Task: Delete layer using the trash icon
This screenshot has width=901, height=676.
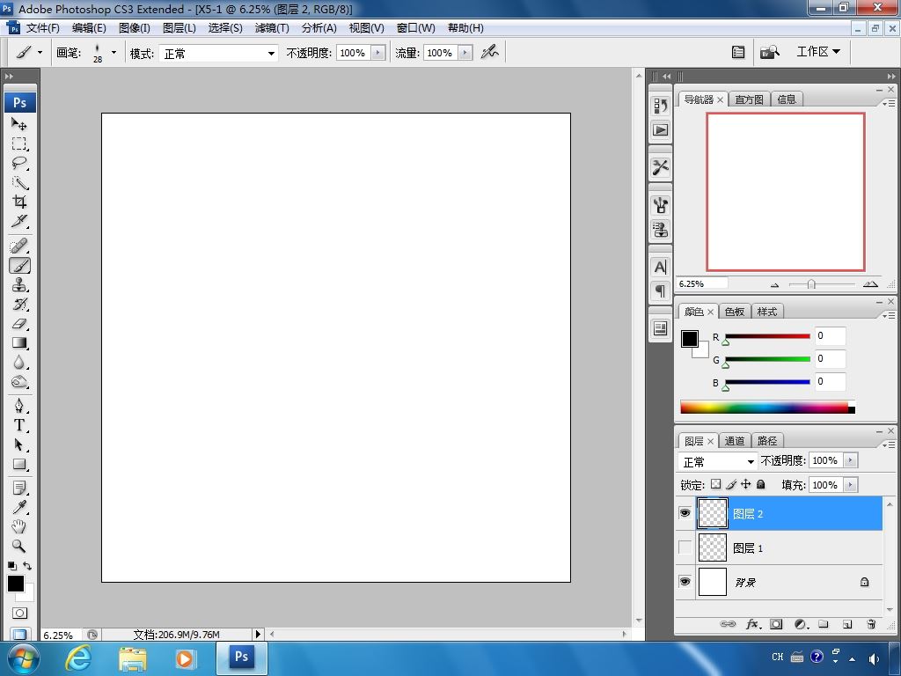Action: pyautogui.click(x=871, y=624)
